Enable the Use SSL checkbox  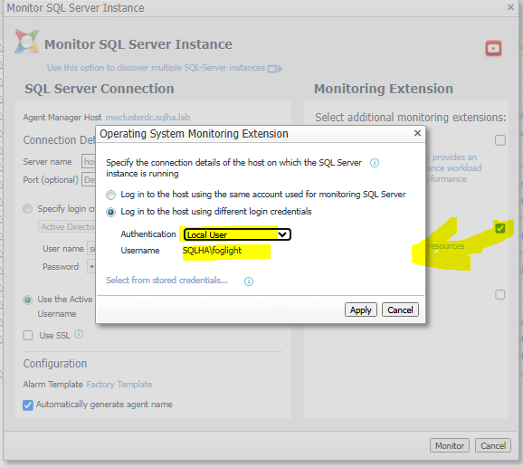[x=28, y=335]
